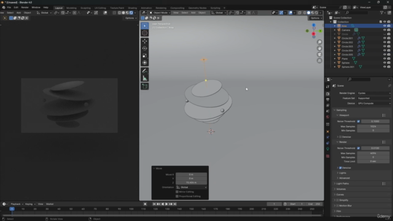The height and width of the screenshot is (221, 393).
Task: Open the Object Data (light) properties tab icon
Action: tap(327, 149)
